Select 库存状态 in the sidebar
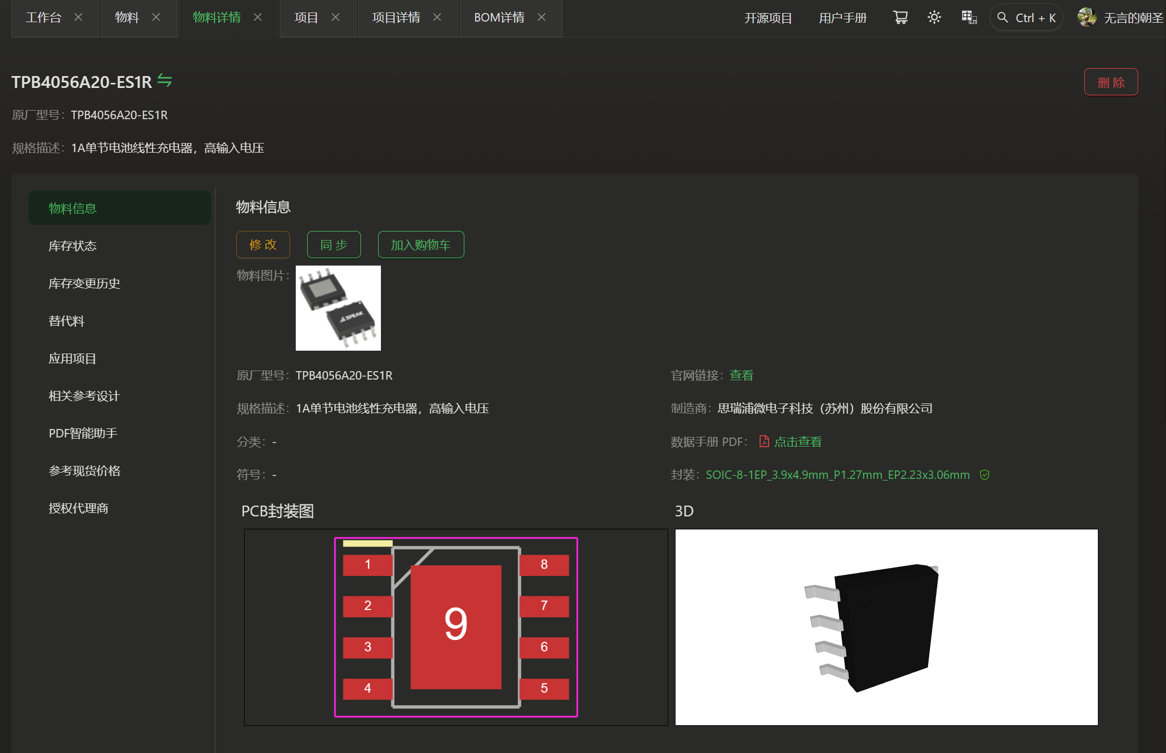Screen dimensions: 1166x753 (73, 246)
